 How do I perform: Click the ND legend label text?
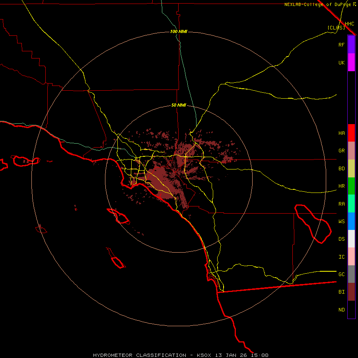341,309
